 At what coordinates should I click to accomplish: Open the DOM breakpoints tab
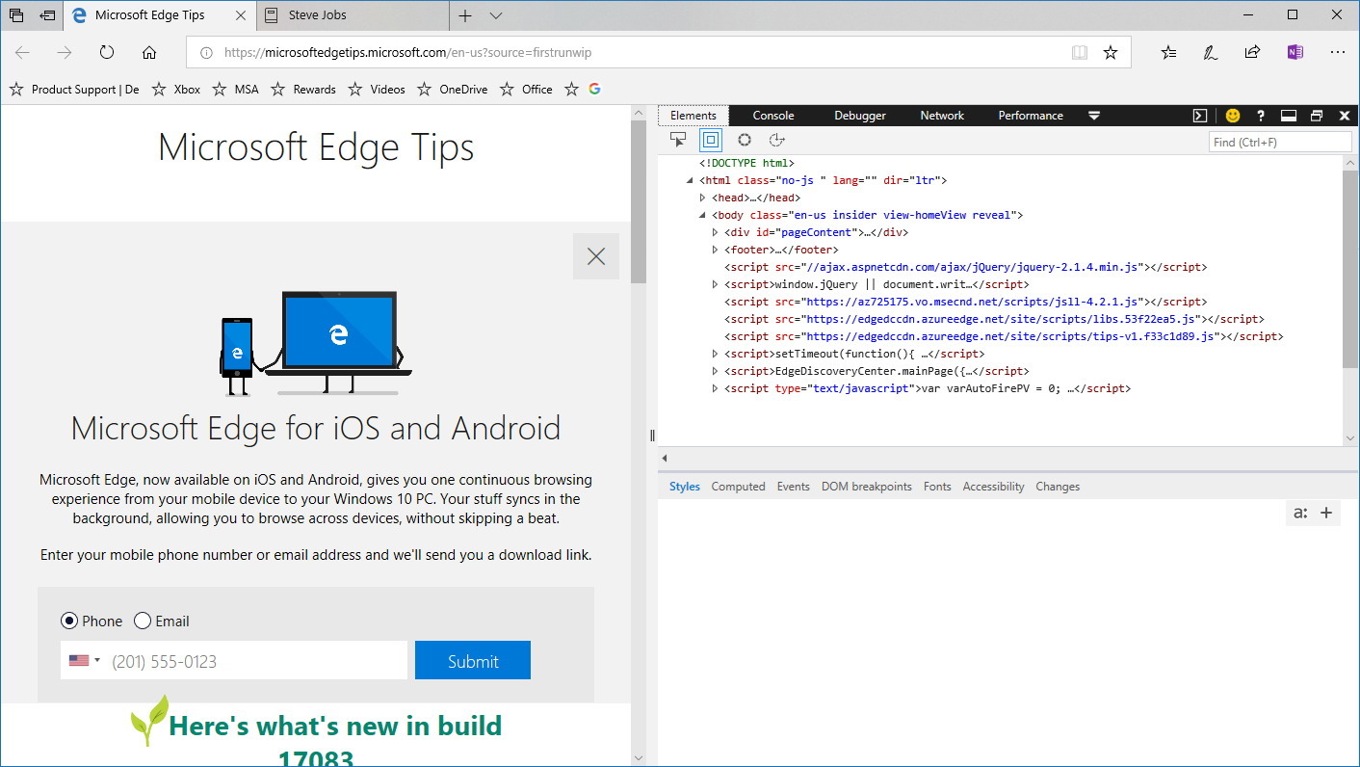tap(866, 487)
